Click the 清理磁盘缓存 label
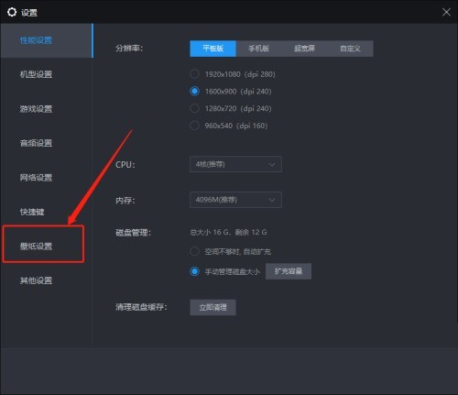The height and width of the screenshot is (395, 458). click(x=141, y=307)
